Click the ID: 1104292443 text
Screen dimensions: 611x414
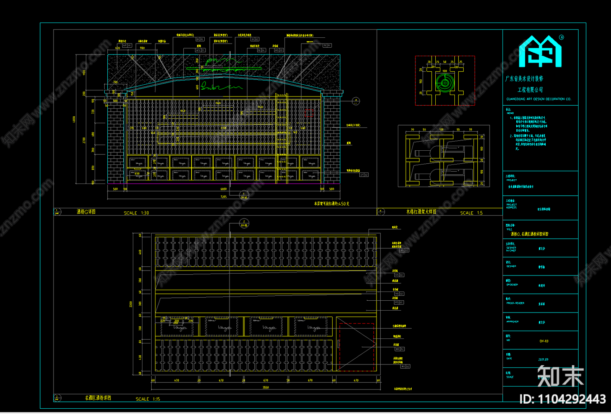coord(563,399)
